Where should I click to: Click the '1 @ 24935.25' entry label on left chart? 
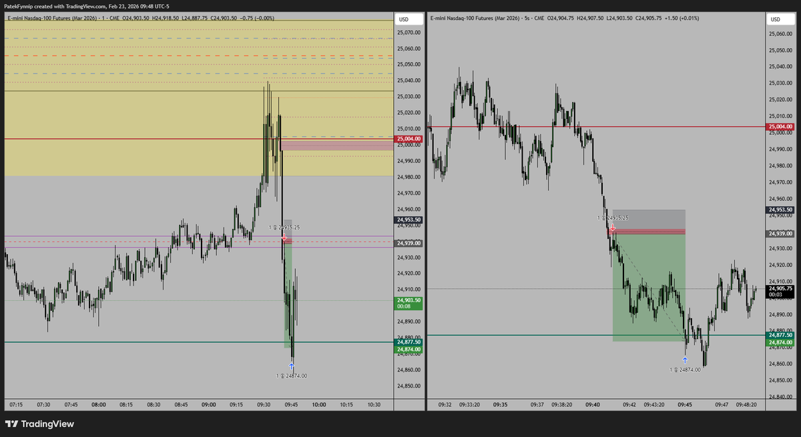[285, 228]
